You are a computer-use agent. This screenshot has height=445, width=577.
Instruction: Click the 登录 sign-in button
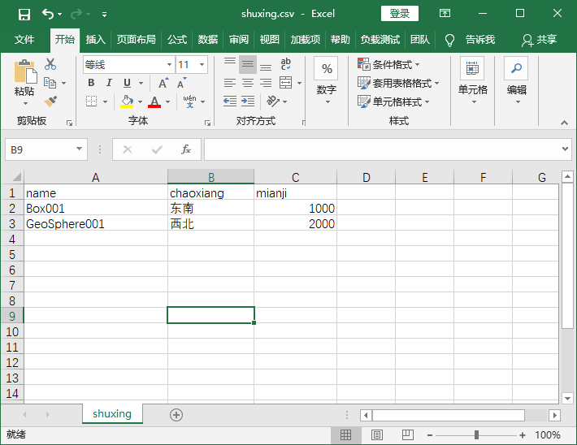point(400,14)
